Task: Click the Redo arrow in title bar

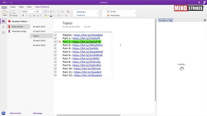Action: click(8, 3)
